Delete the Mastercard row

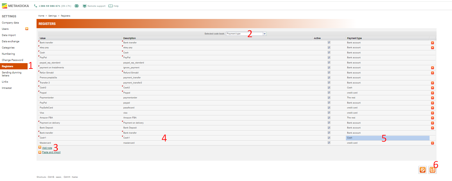[432, 143]
